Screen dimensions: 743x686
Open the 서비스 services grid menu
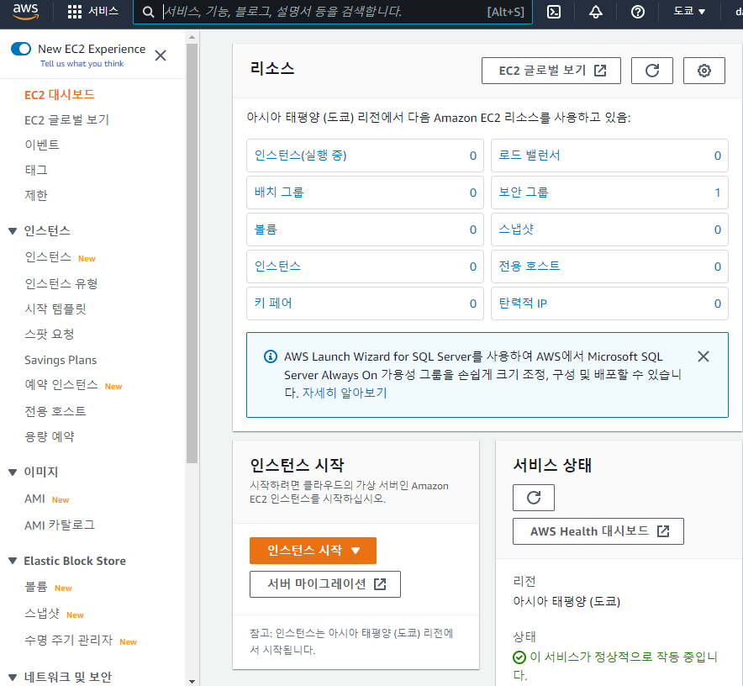(92, 12)
